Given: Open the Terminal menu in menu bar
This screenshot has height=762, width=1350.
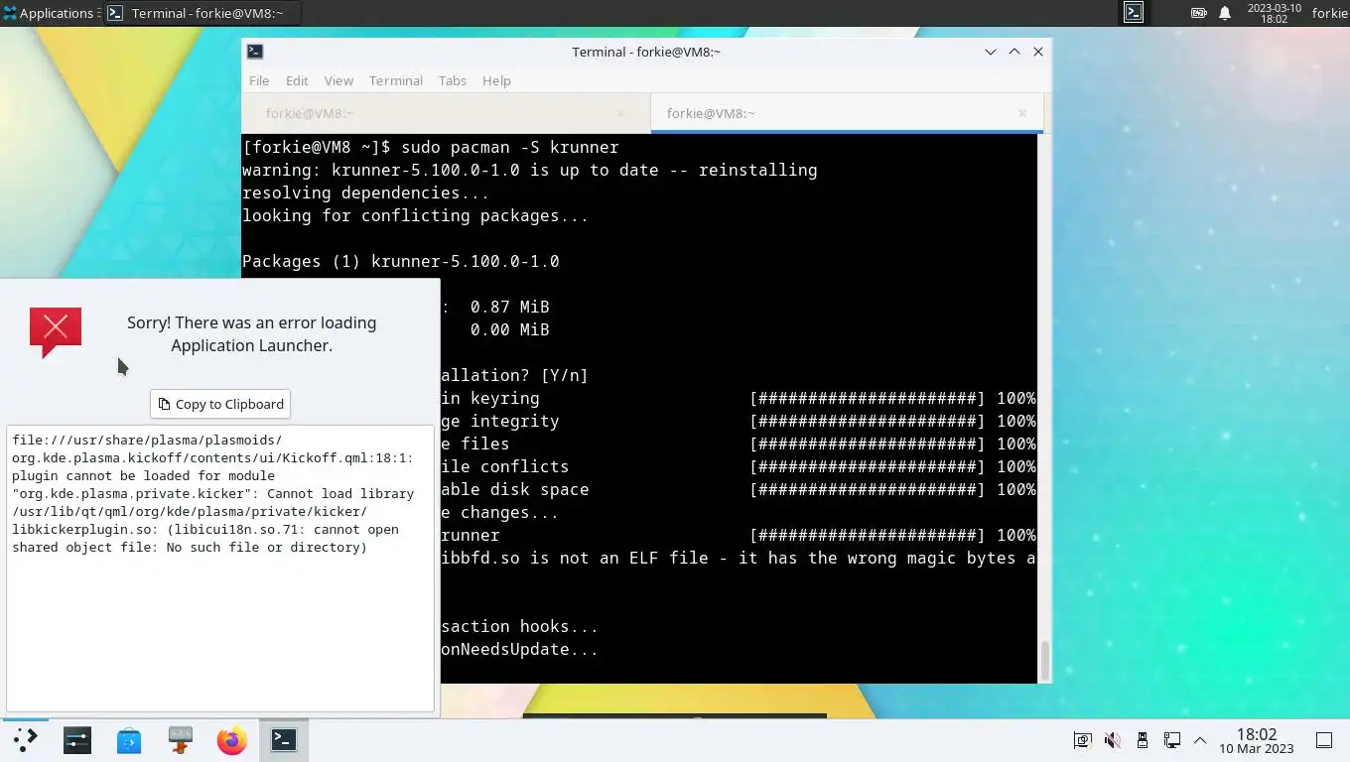Looking at the screenshot, I should (x=396, y=80).
